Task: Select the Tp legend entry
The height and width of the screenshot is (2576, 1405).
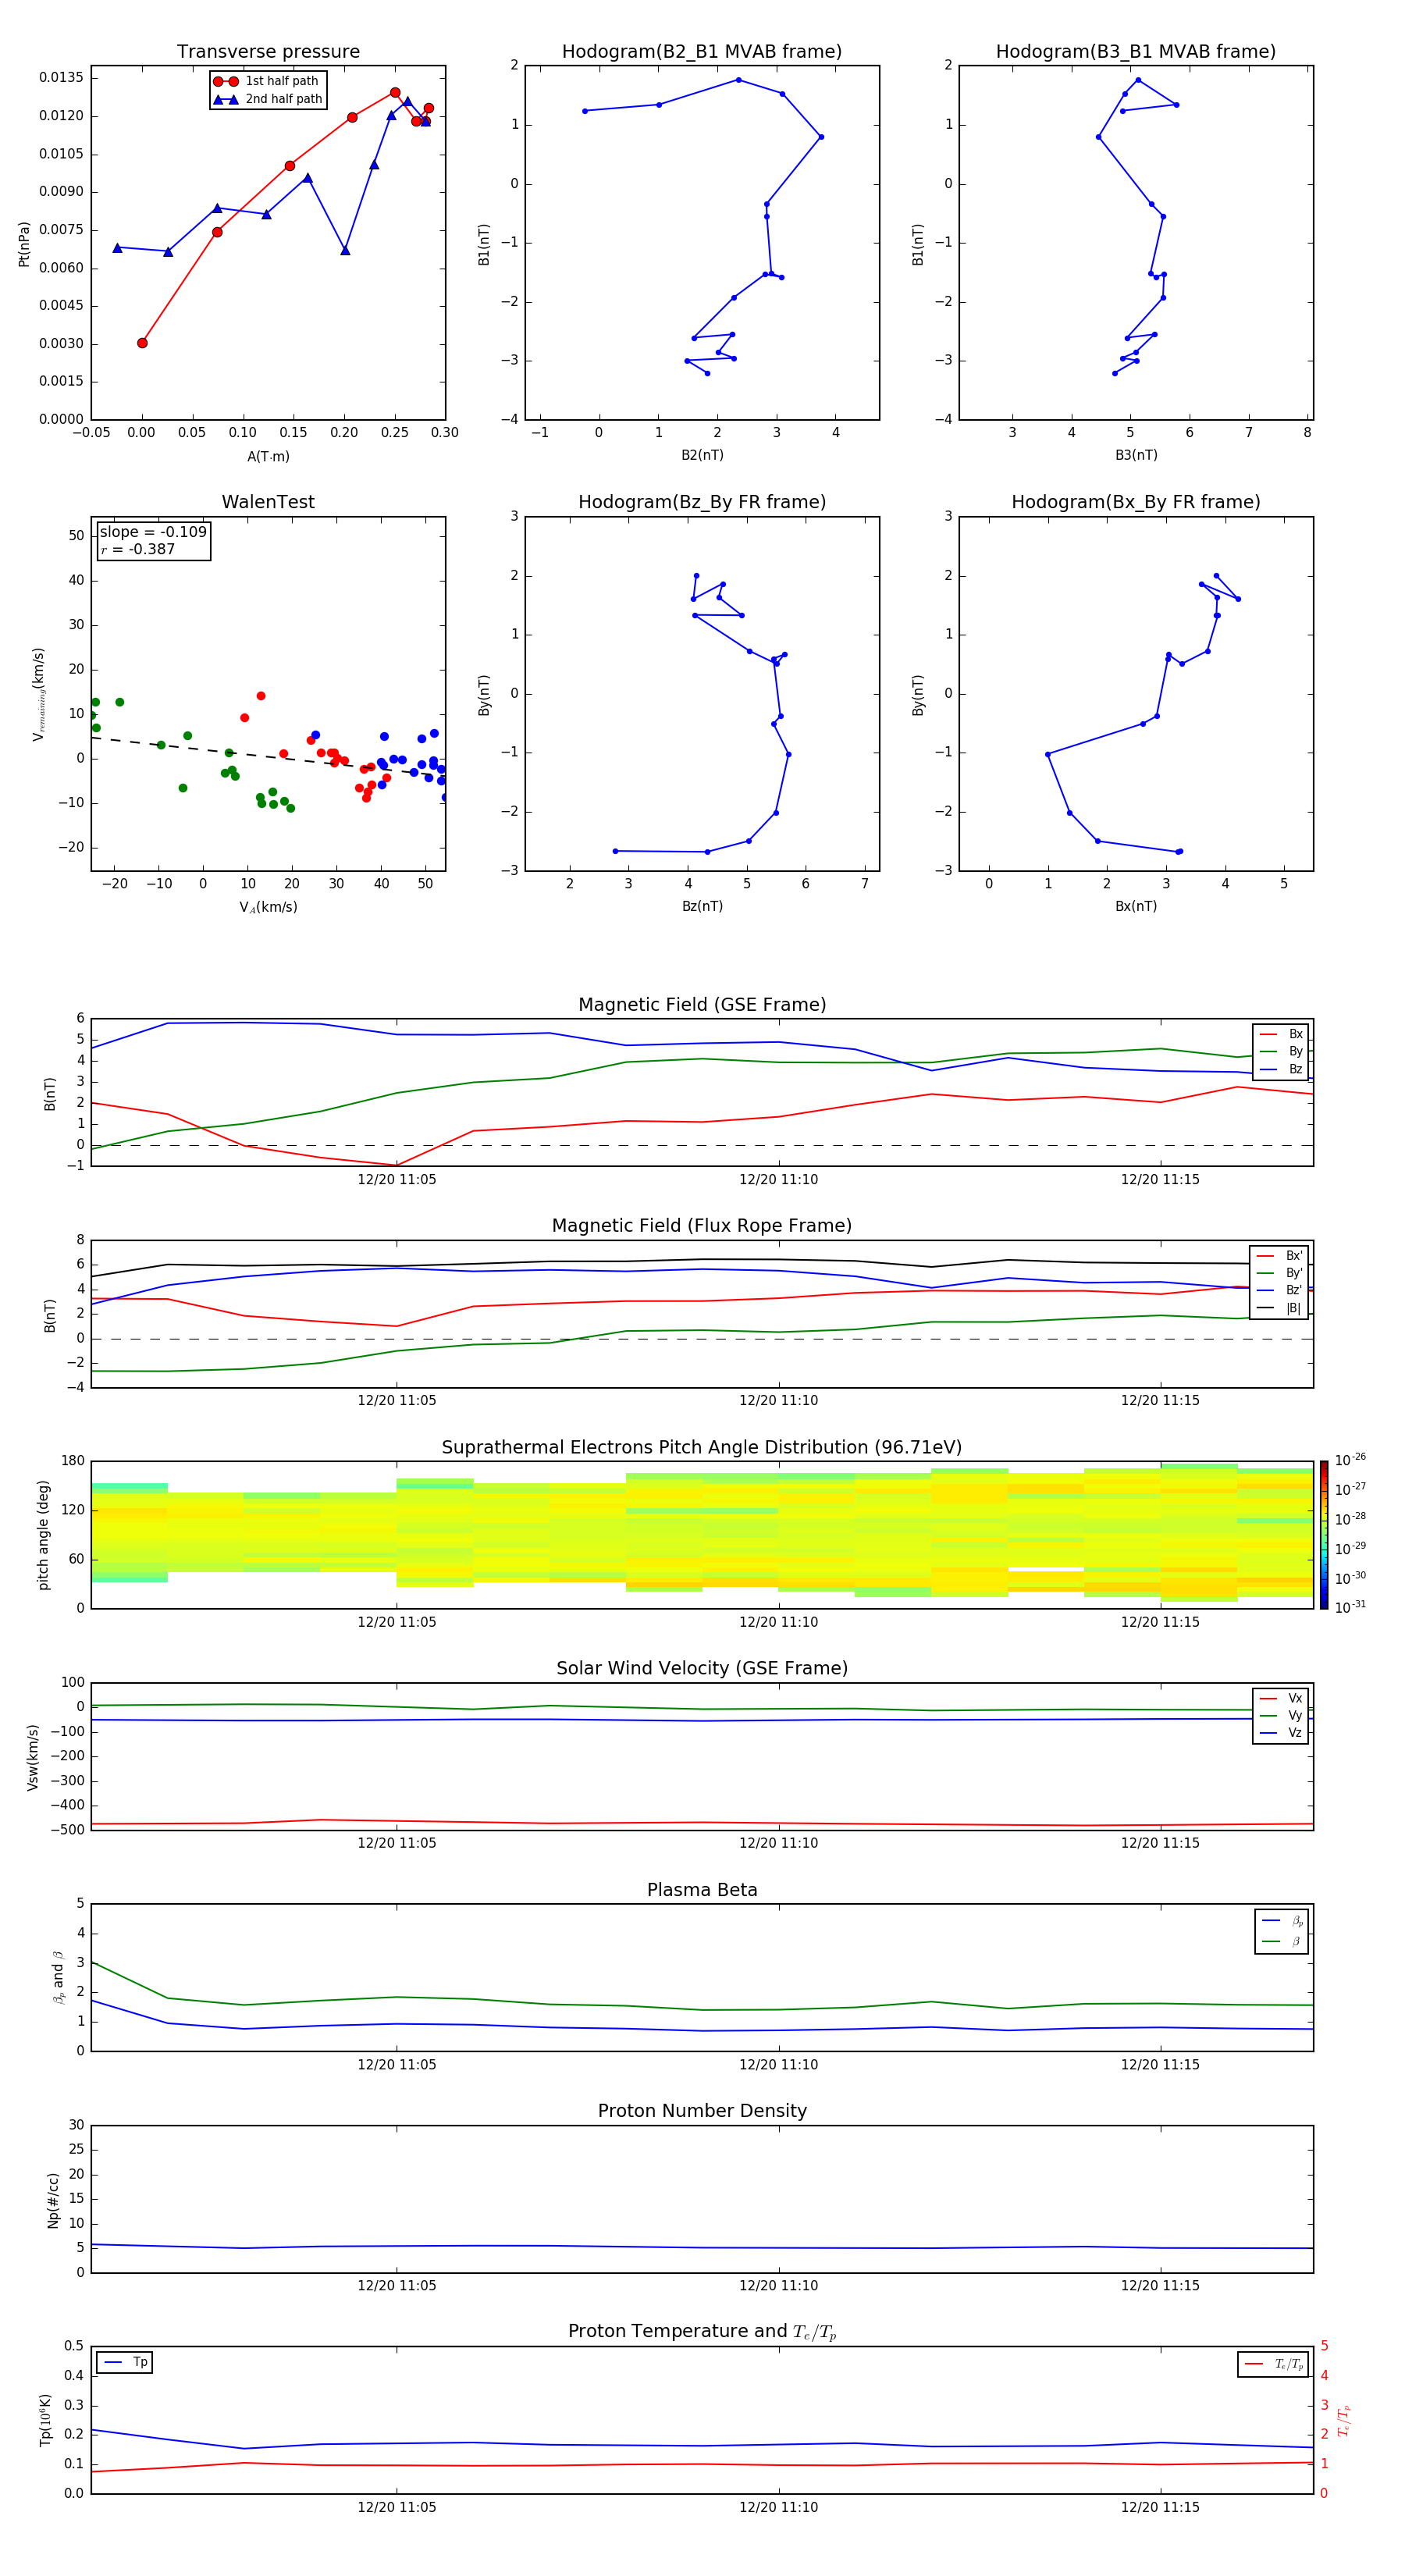Action: (125, 2363)
